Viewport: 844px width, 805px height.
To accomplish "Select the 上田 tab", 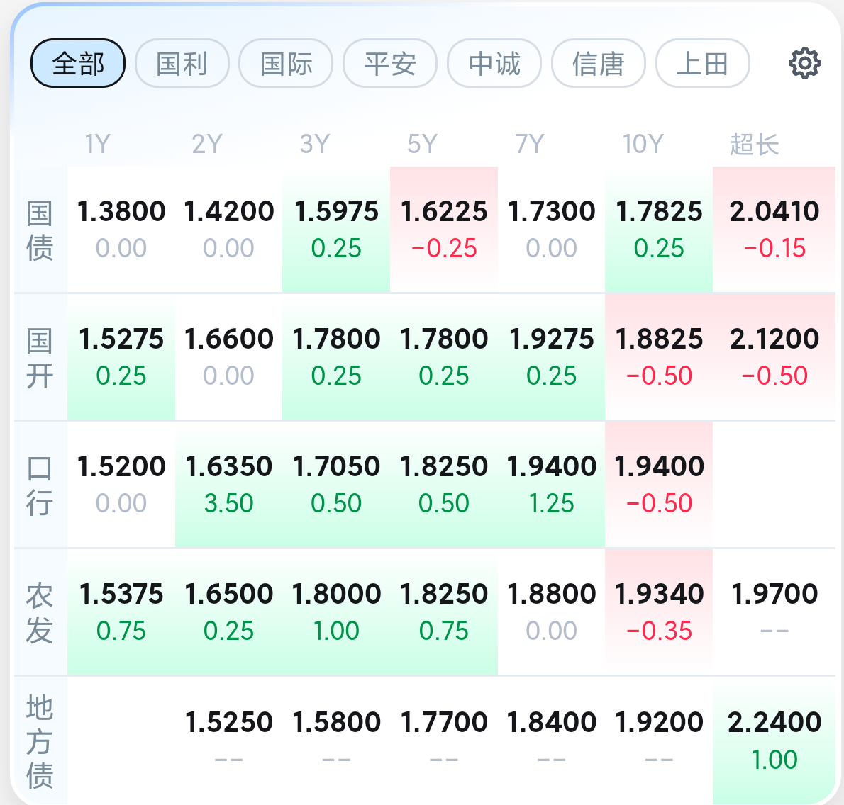I will (702, 64).
